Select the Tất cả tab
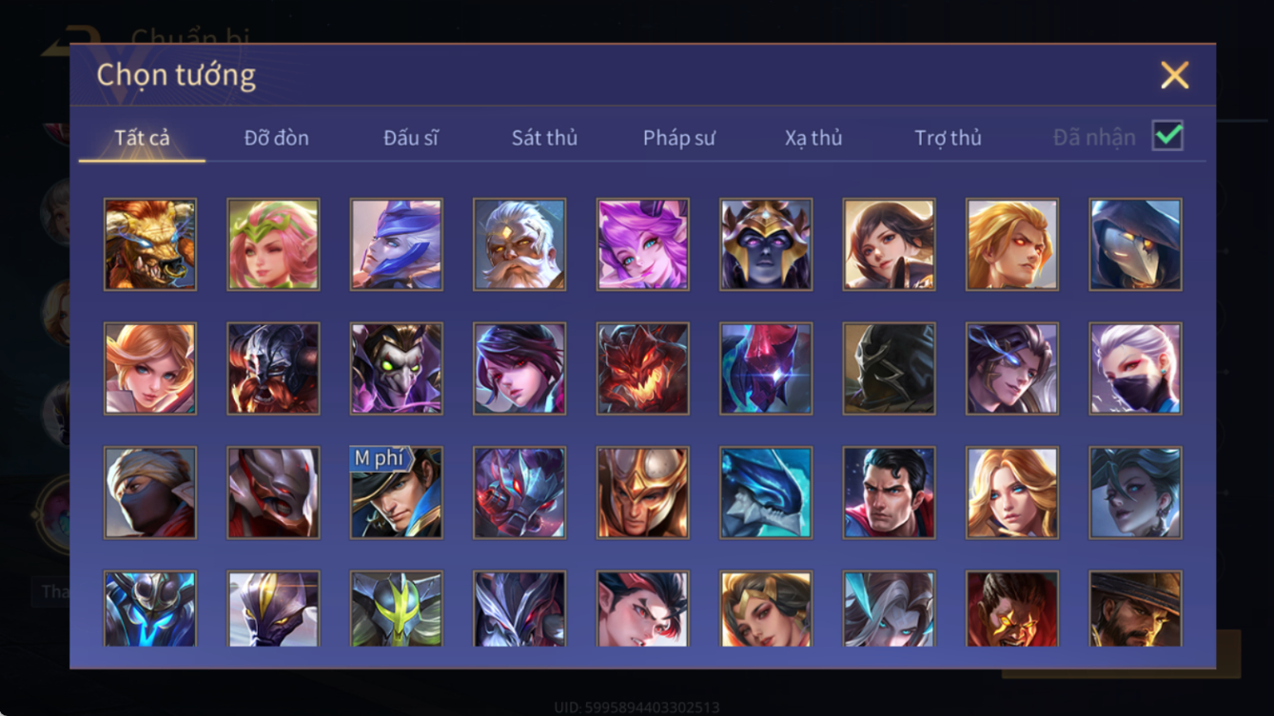This screenshot has width=1274, height=716. click(x=142, y=138)
